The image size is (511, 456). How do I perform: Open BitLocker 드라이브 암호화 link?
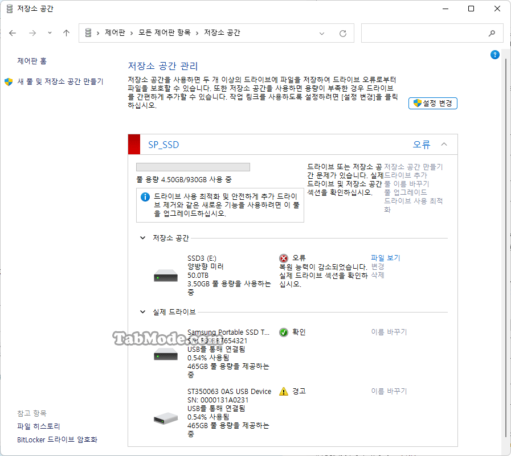57,439
